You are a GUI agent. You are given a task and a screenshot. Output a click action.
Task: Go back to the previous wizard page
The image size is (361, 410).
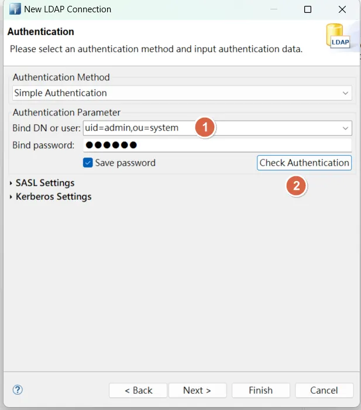(138, 390)
